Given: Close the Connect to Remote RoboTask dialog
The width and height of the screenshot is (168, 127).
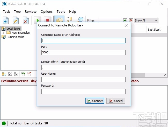Looking at the screenshot, I should coord(127,25).
